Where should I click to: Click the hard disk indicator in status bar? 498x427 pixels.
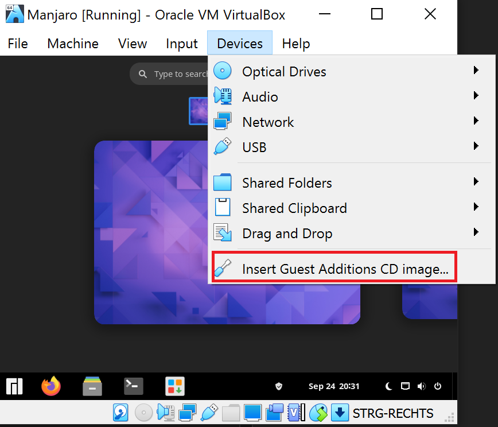click(x=120, y=413)
